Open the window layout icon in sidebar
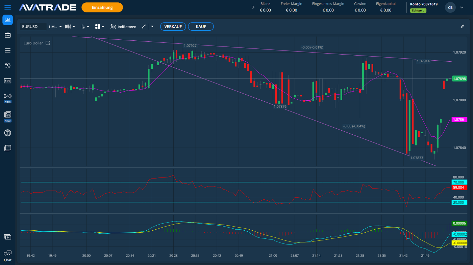The width and height of the screenshot is (473, 265). coord(7,148)
